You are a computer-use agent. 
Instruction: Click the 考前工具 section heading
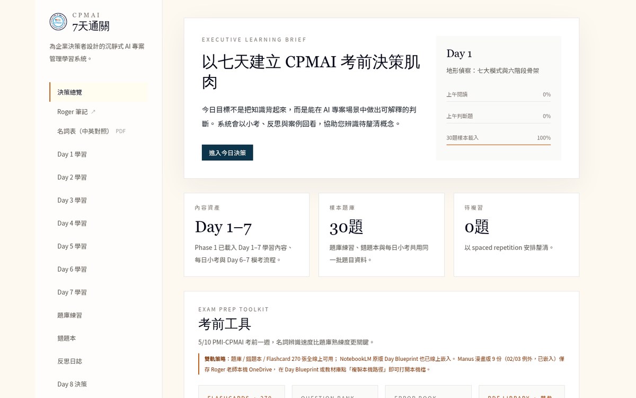click(x=225, y=324)
